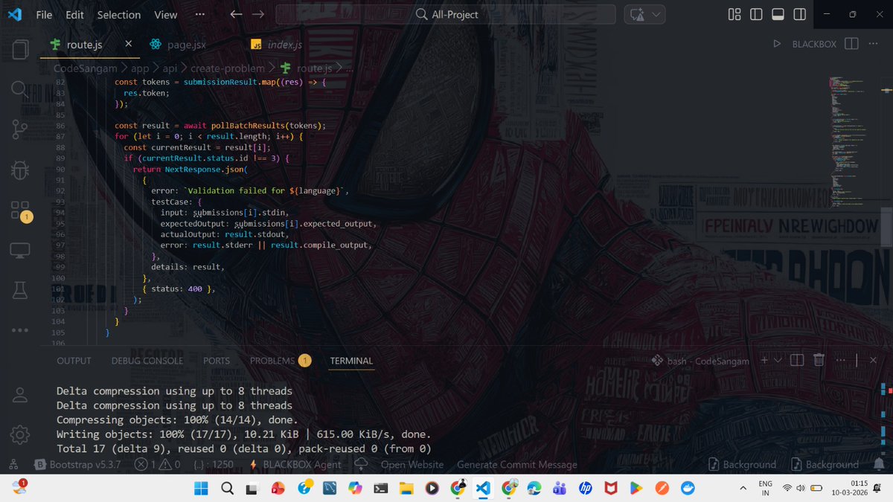893x502 pixels.
Task: Show hidden menu items ellipsis
Action: point(200,14)
